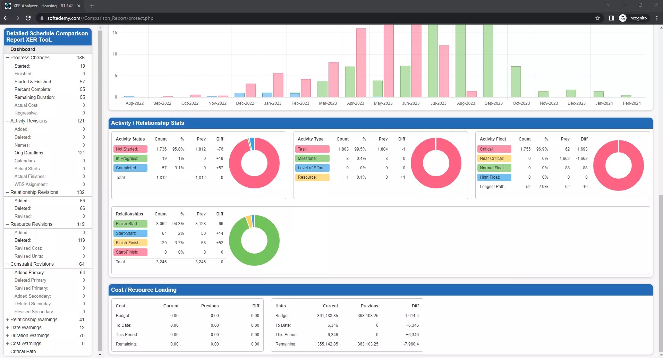This screenshot has width=663, height=358.
Task: Expand the Relationship Warnings section
Action: [x=7, y=319]
